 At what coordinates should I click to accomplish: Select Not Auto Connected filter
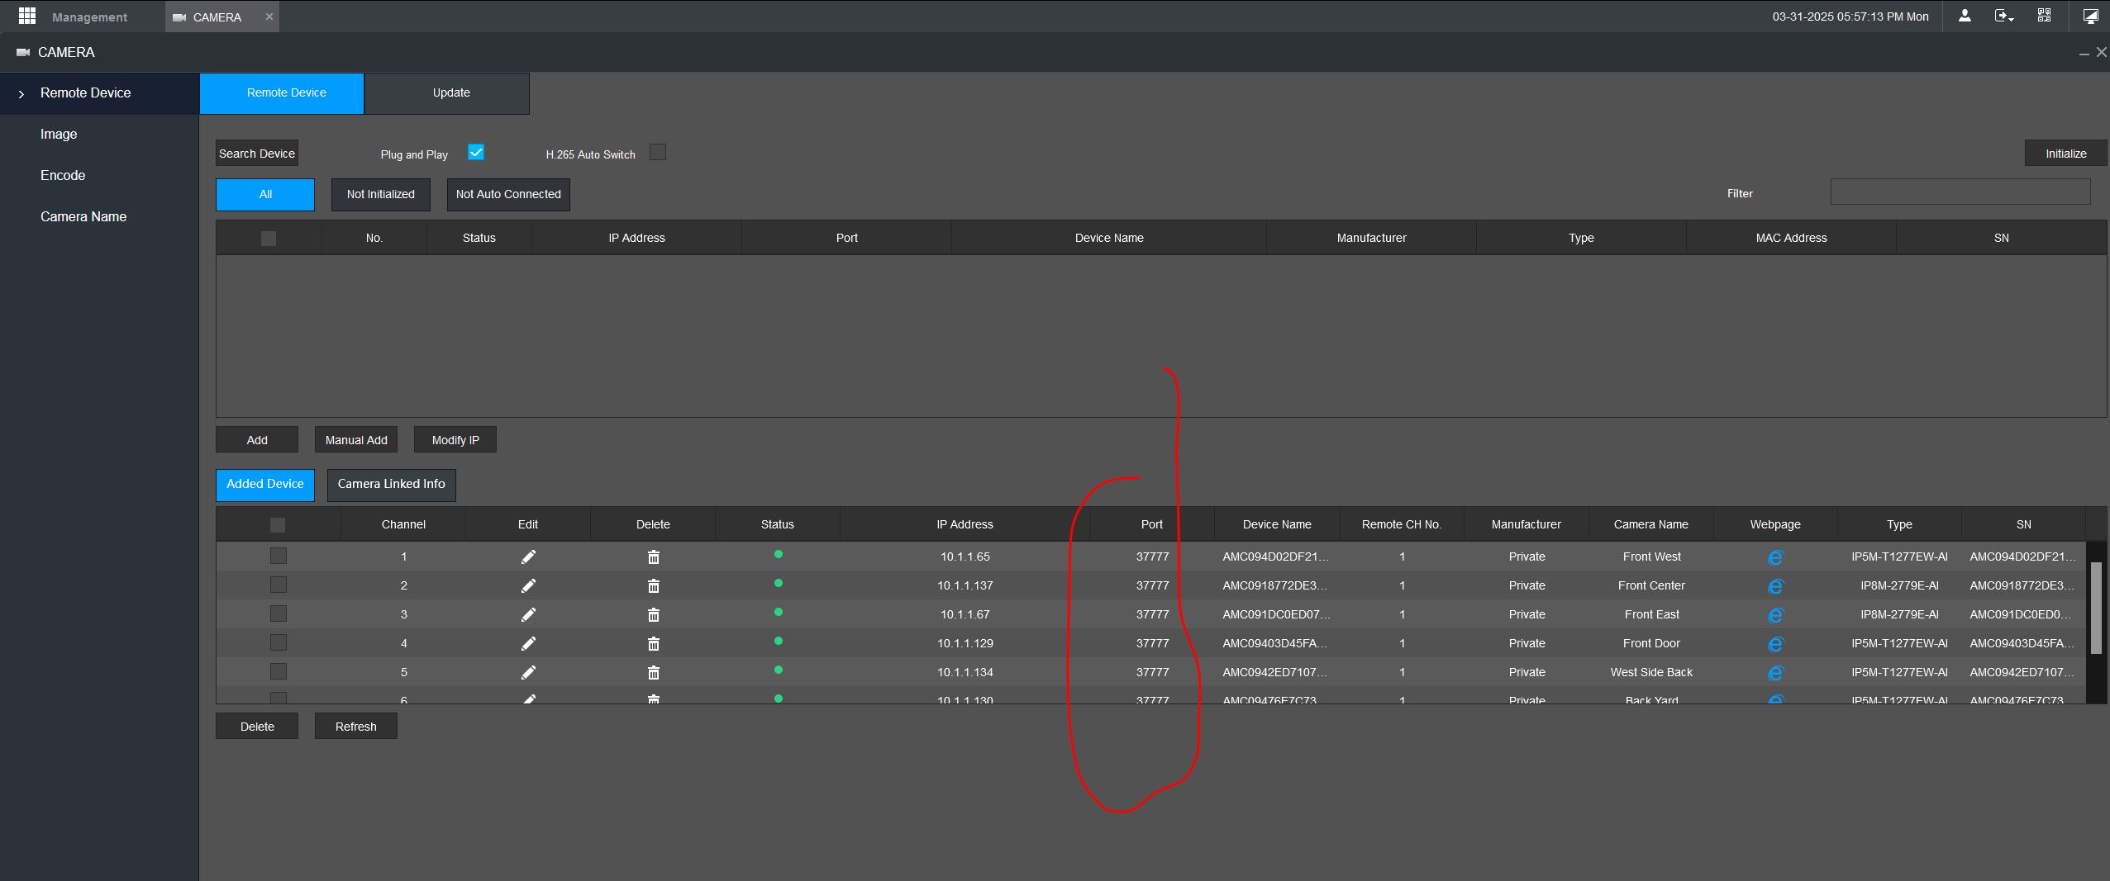(x=508, y=195)
